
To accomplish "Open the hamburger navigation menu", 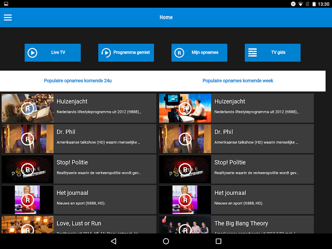I will pos(8,18).
